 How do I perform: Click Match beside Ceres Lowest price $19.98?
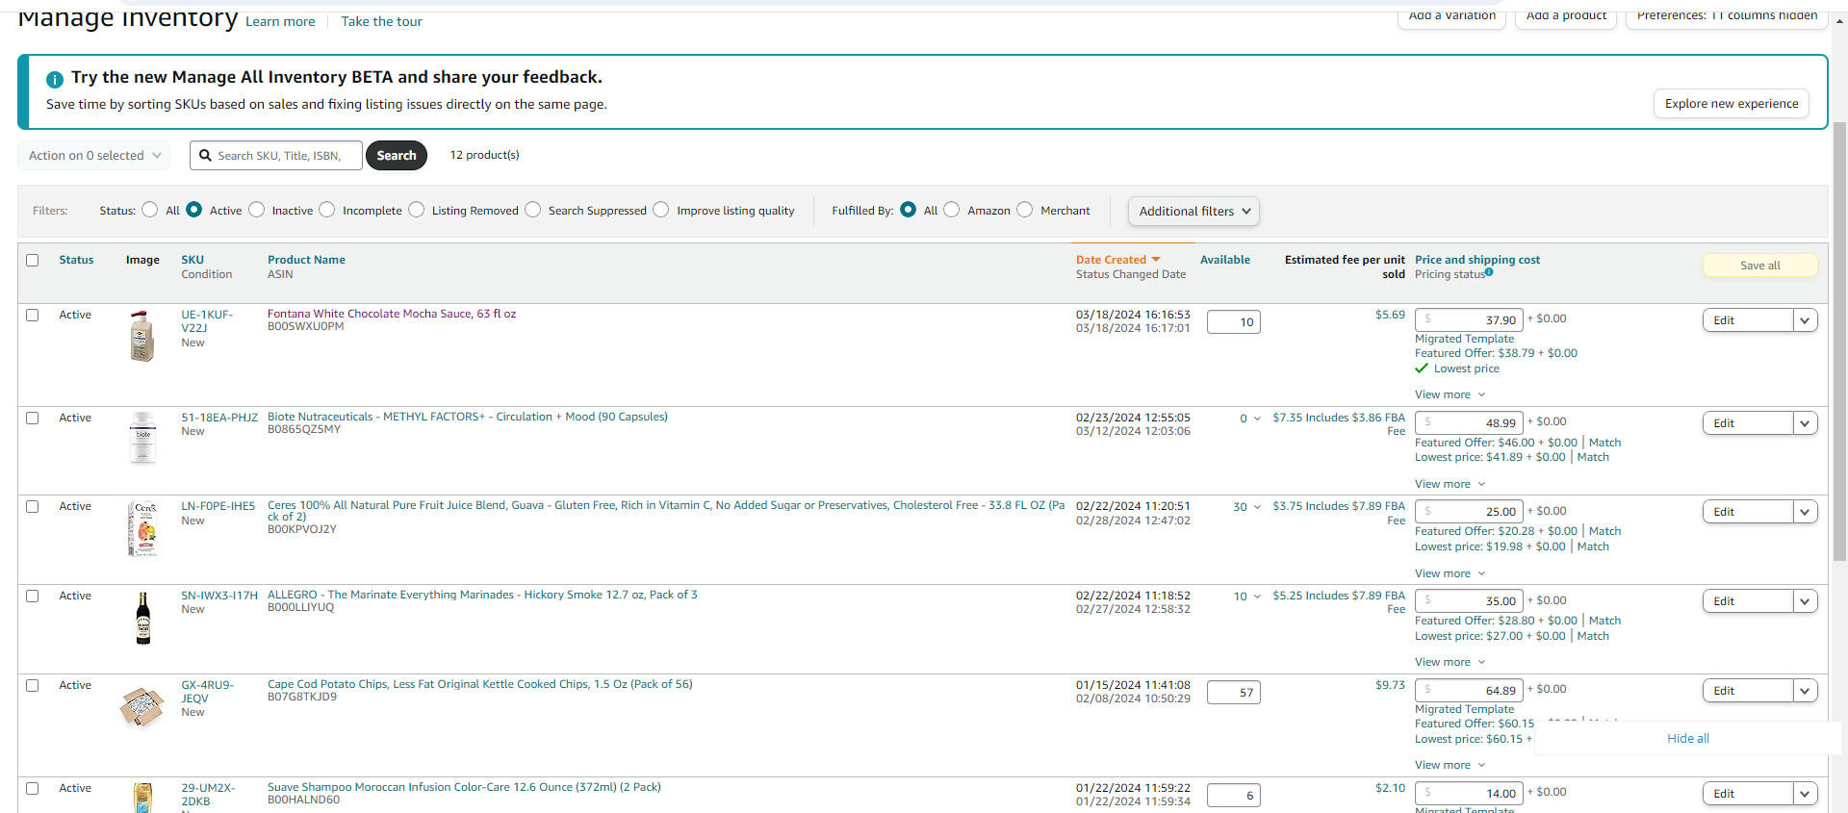(1593, 546)
